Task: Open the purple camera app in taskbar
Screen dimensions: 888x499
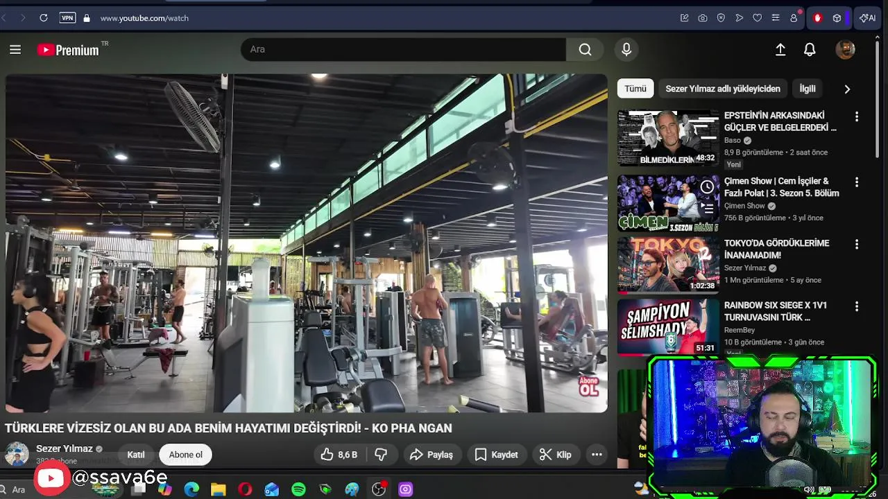Action: (406, 489)
